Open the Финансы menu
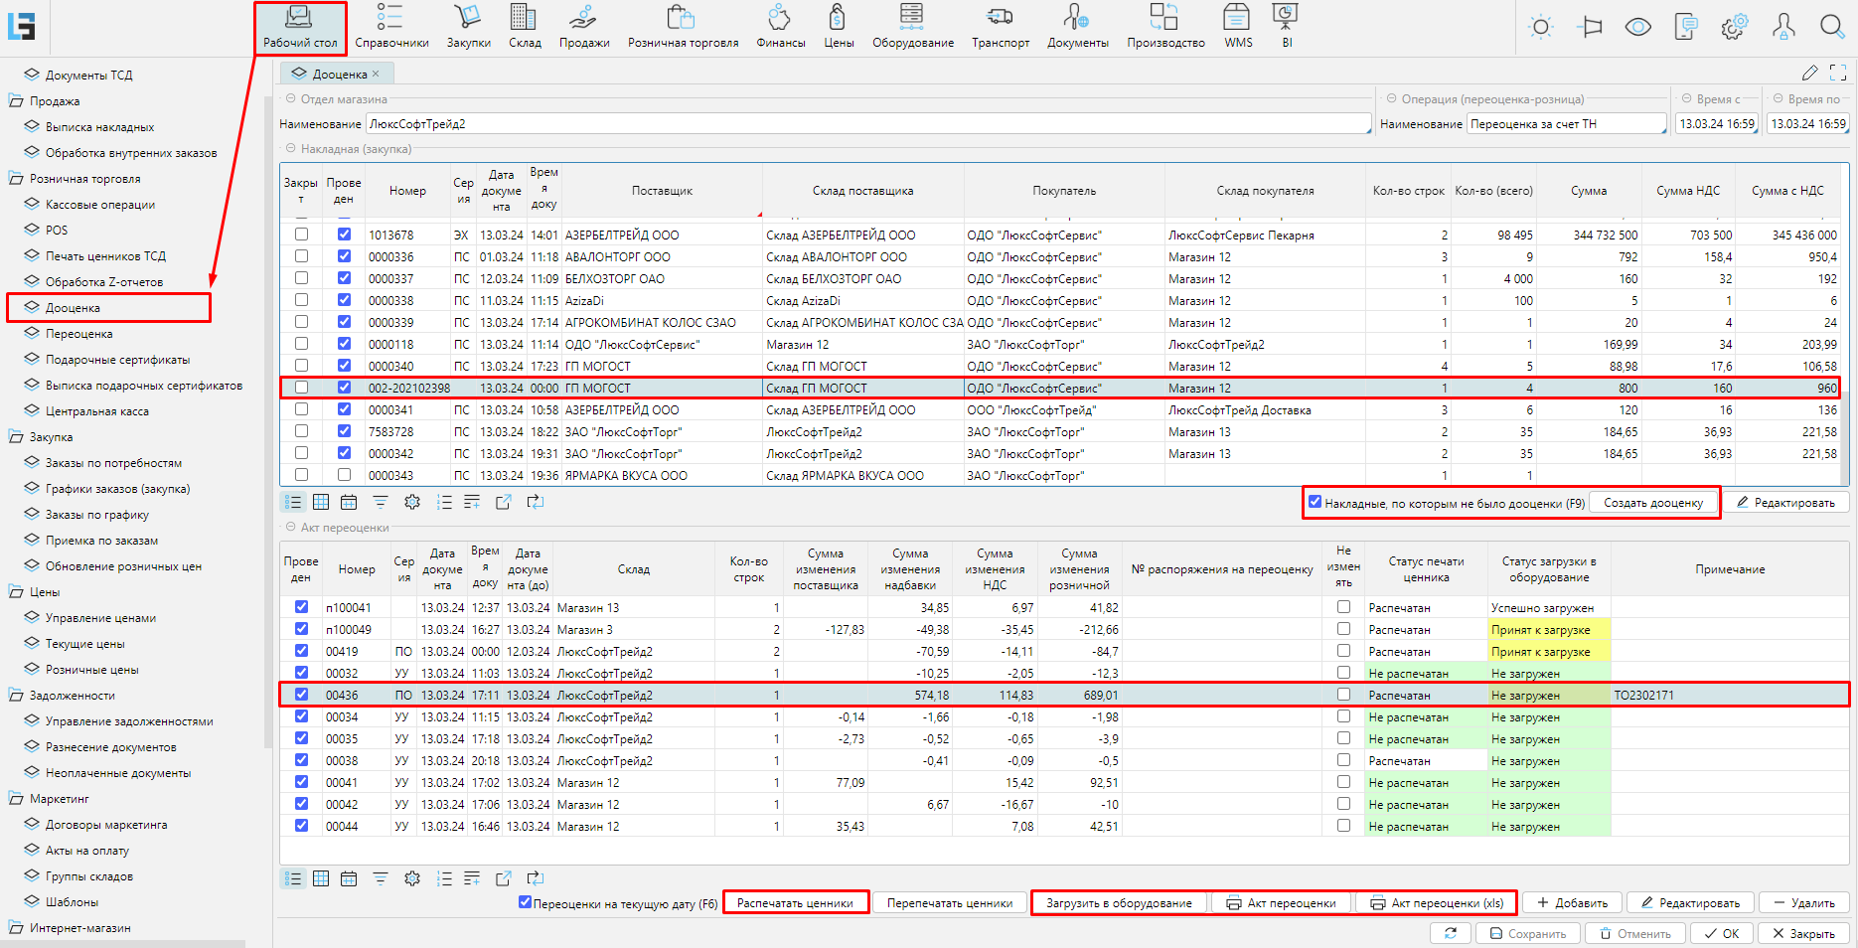The image size is (1858, 948). 780,27
